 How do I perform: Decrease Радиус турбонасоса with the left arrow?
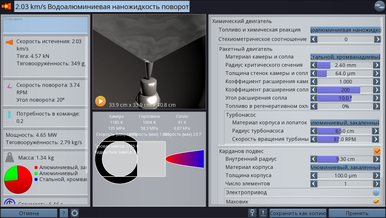pos(314,131)
